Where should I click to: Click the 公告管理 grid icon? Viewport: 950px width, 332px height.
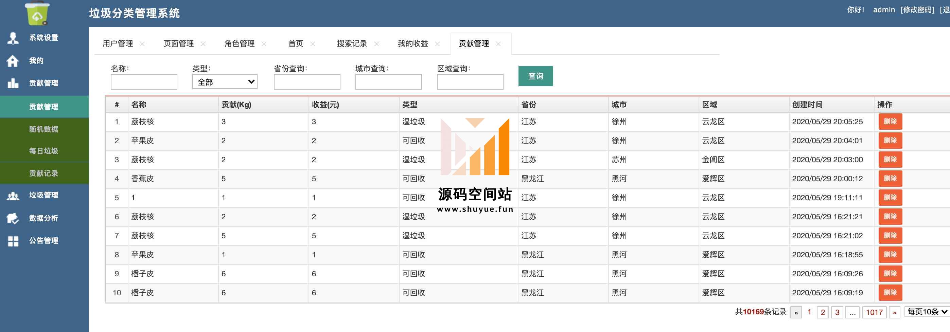(x=13, y=241)
